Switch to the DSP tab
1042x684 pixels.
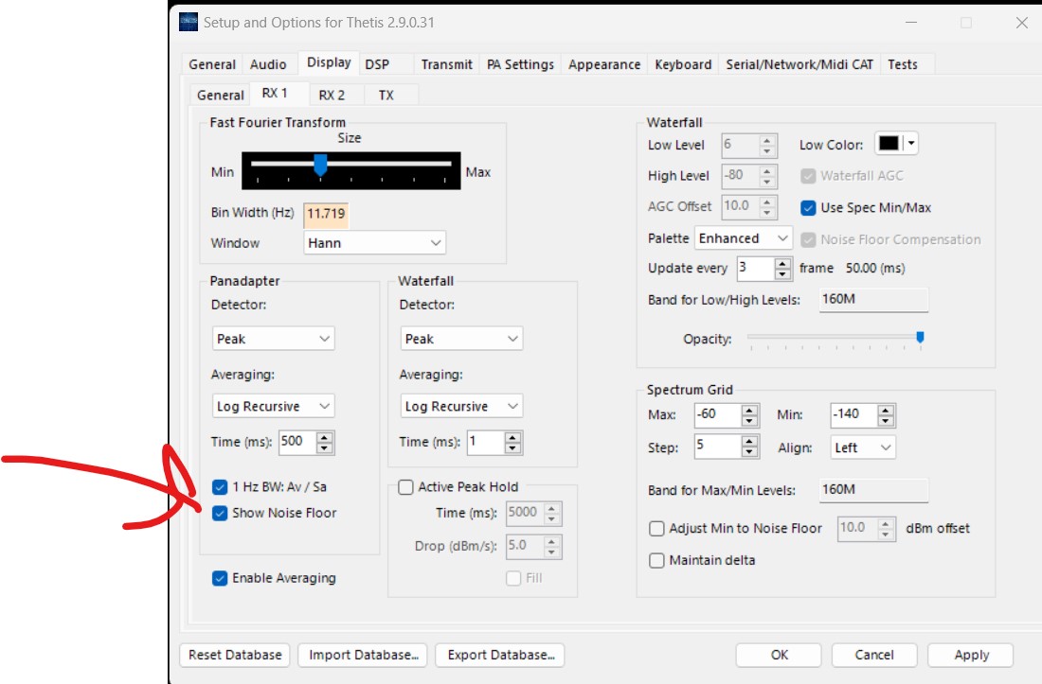[x=377, y=64]
